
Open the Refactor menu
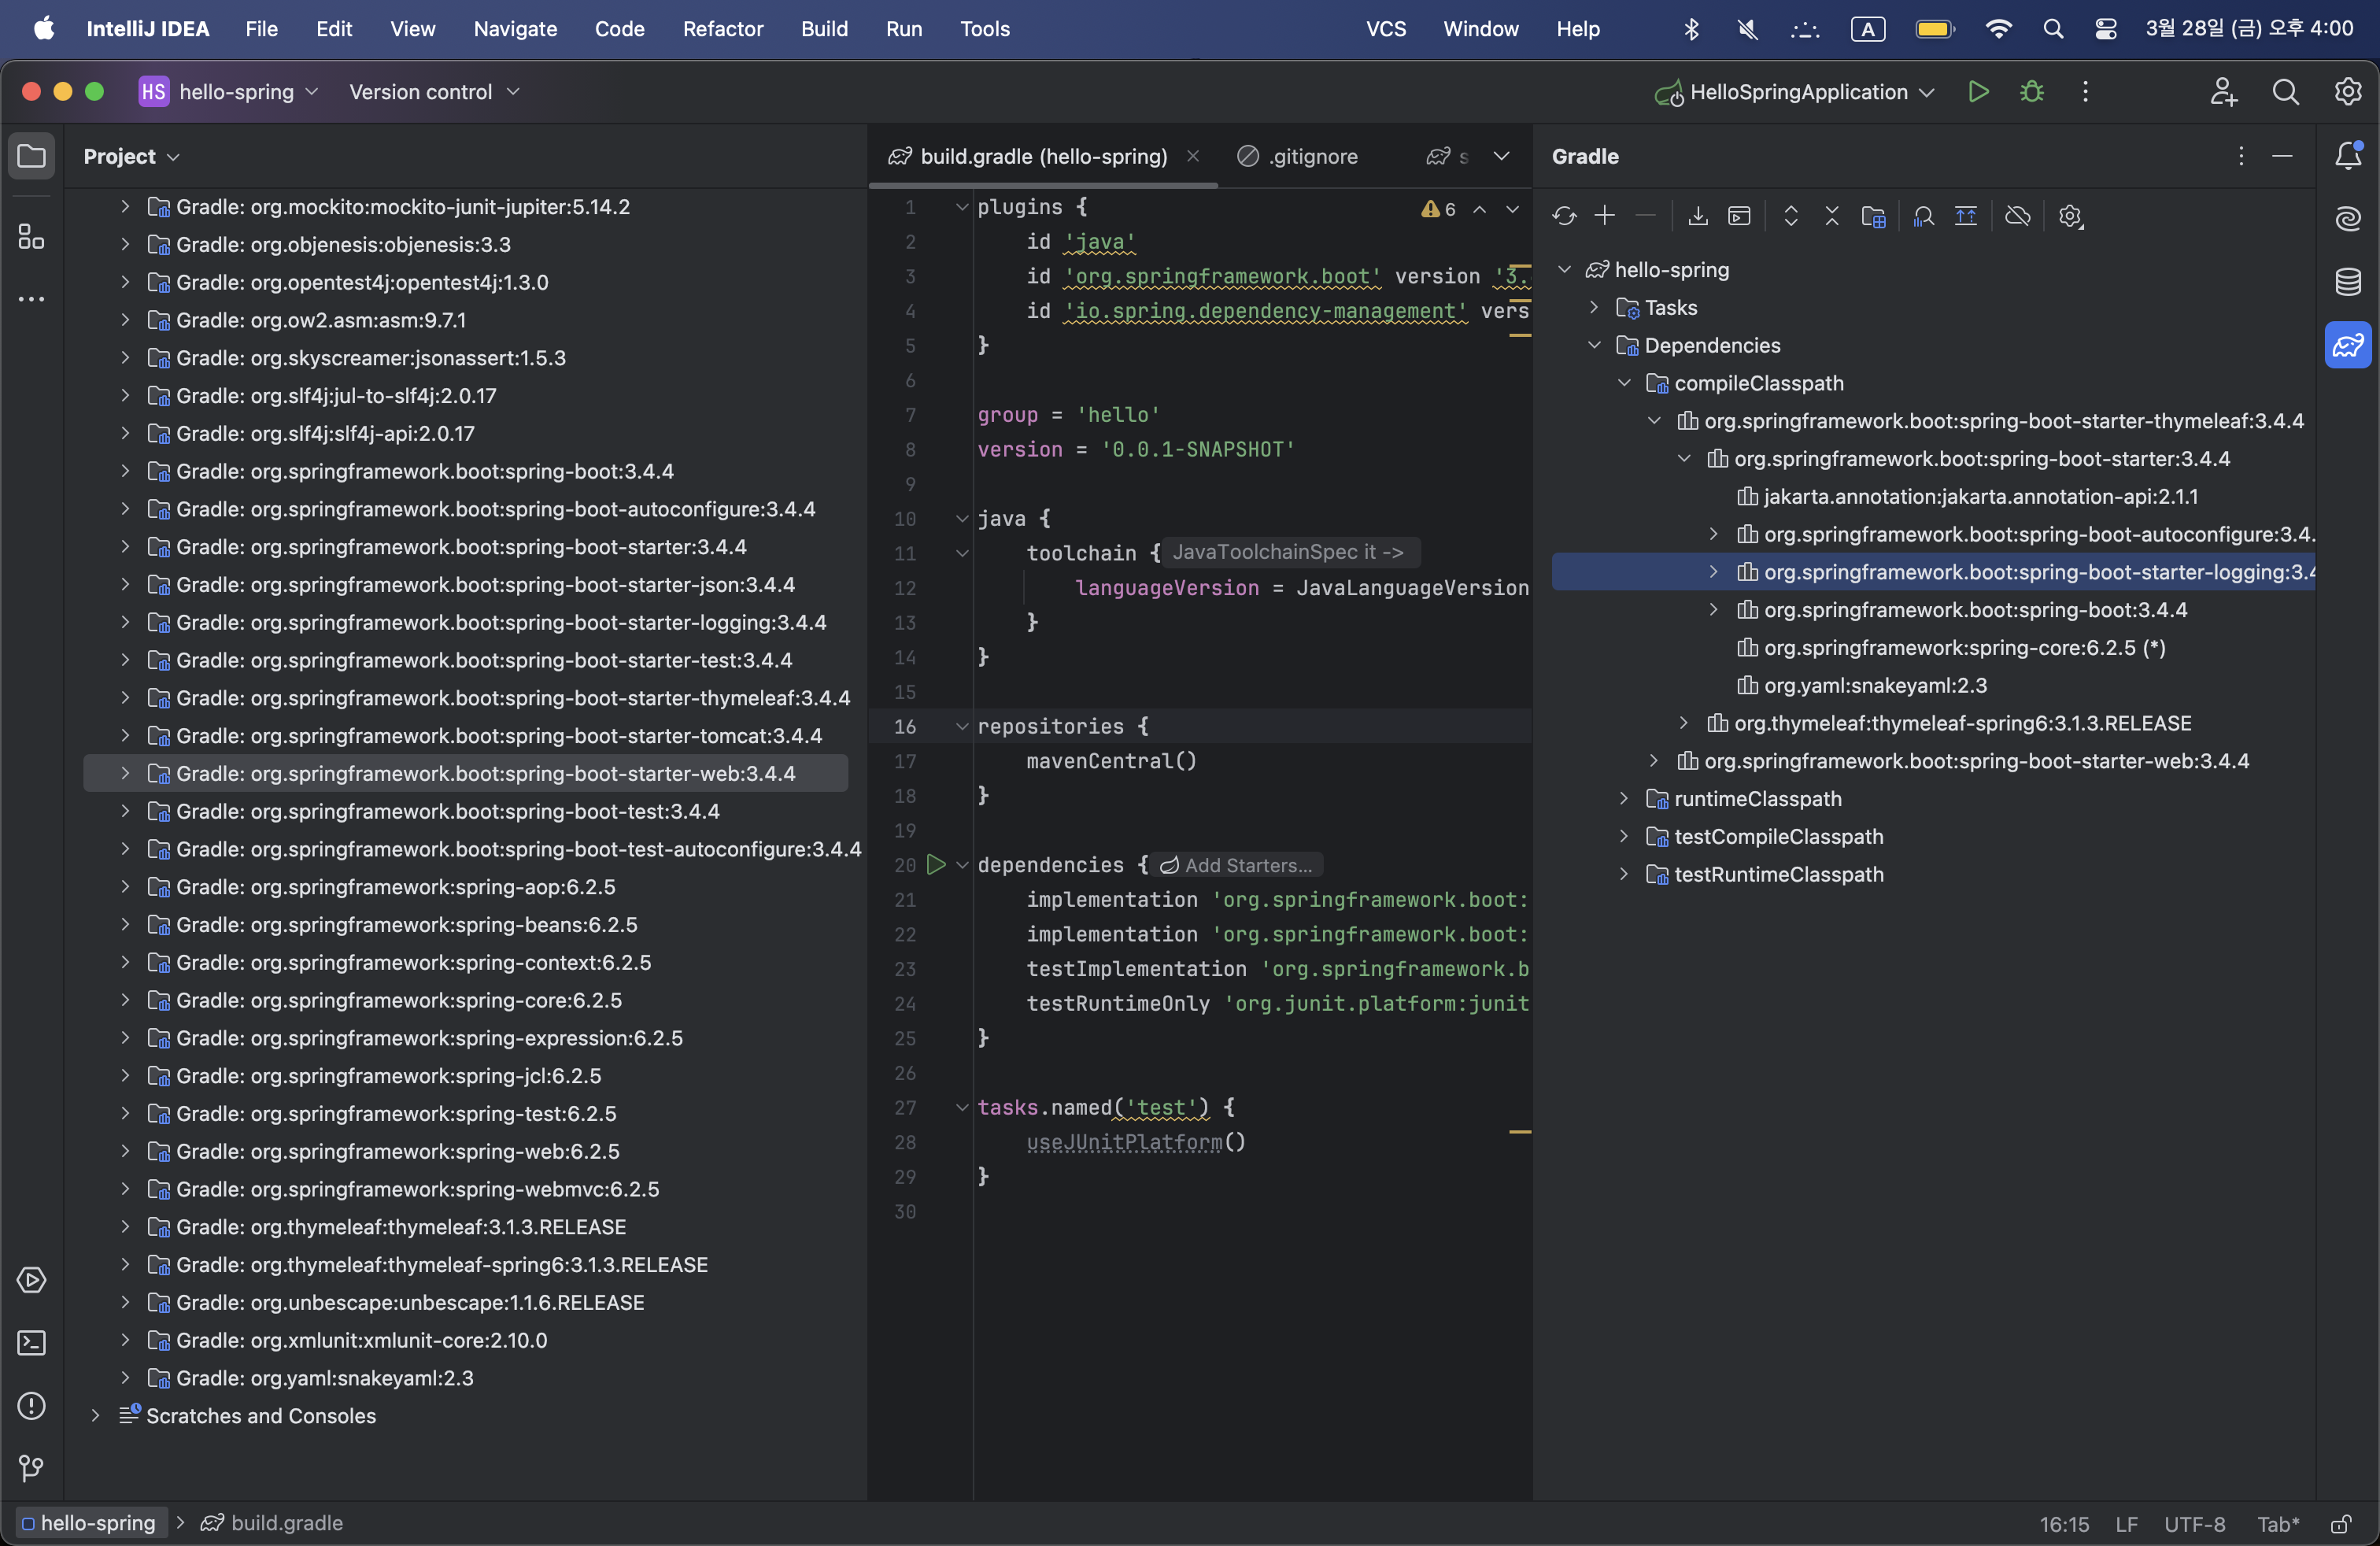click(723, 29)
